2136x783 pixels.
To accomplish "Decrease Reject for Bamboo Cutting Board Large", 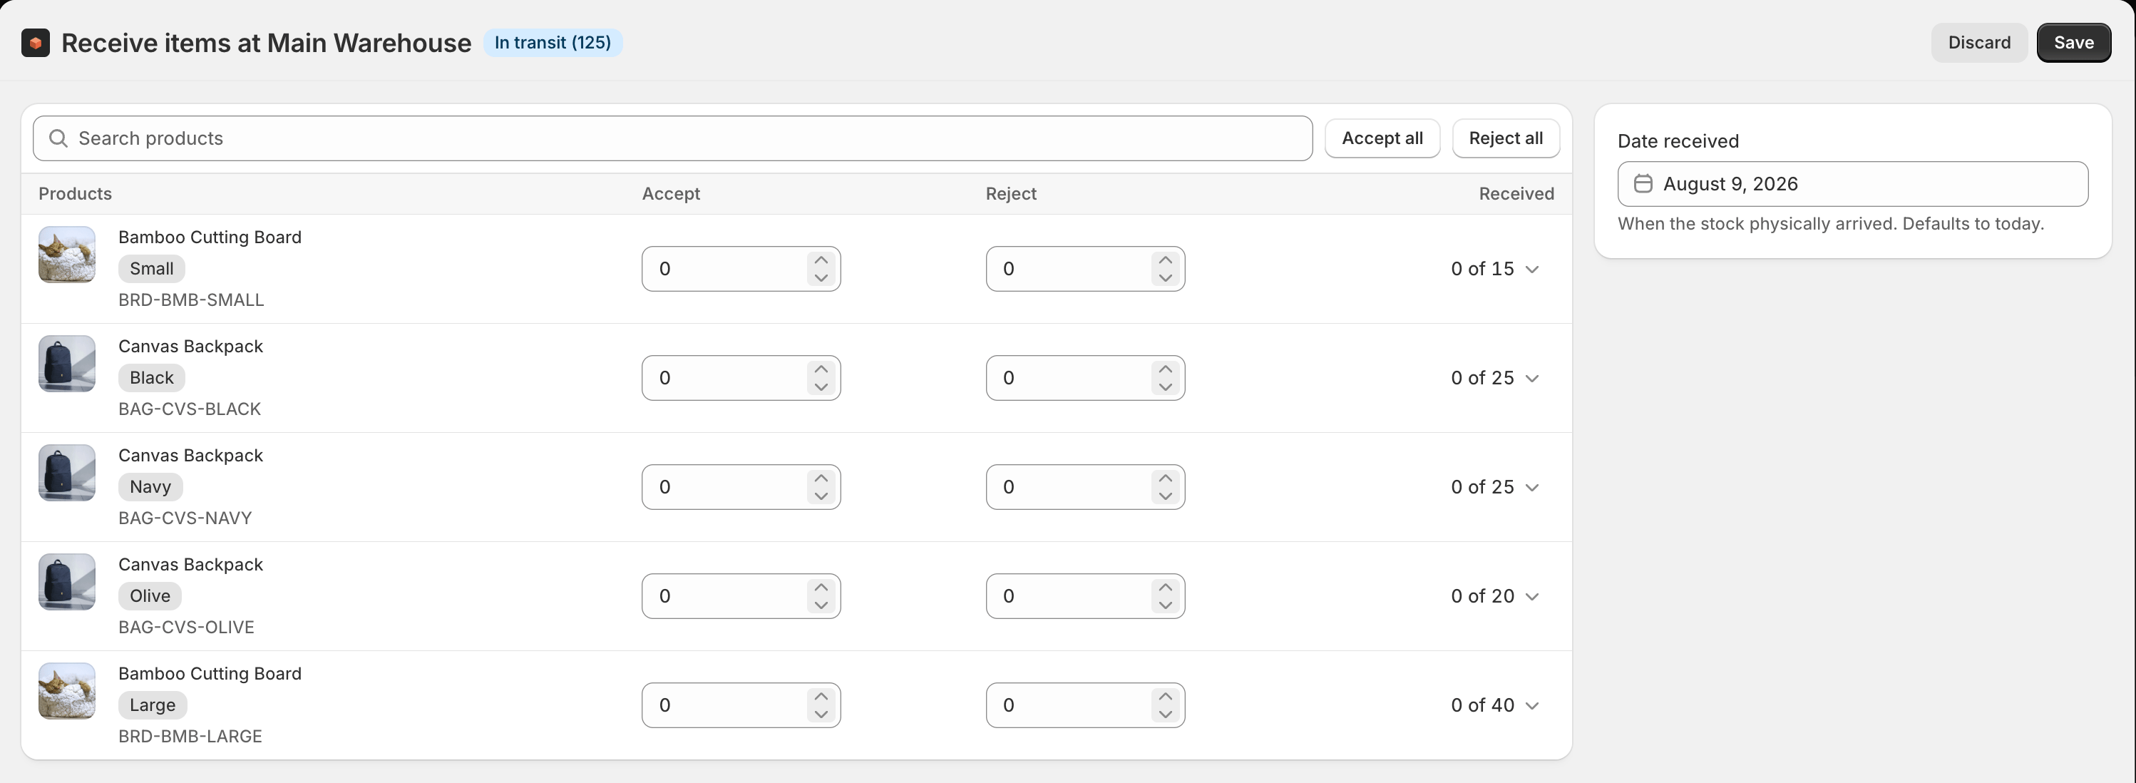I will tap(1165, 714).
